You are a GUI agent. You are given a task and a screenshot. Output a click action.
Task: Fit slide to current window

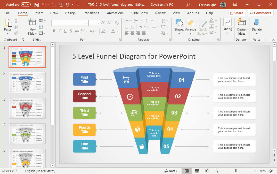(271, 171)
